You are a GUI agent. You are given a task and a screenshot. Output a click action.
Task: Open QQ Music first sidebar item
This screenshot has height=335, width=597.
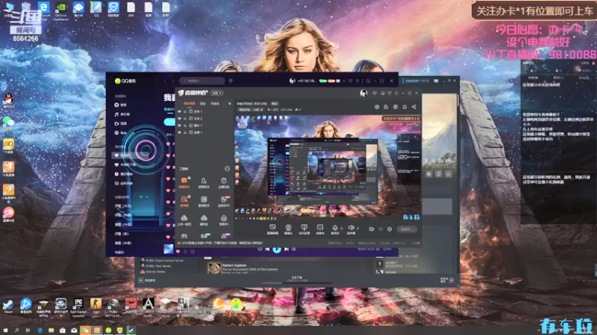pos(121,105)
